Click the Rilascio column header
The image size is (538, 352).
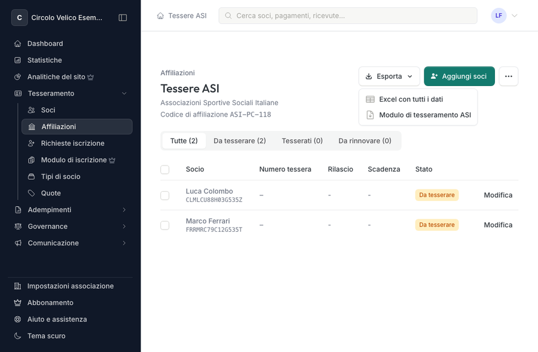tap(340, 170)
